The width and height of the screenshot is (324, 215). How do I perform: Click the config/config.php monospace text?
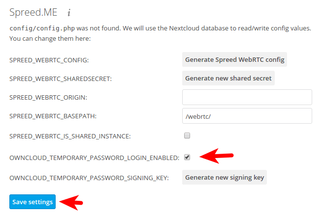(41, 28)
